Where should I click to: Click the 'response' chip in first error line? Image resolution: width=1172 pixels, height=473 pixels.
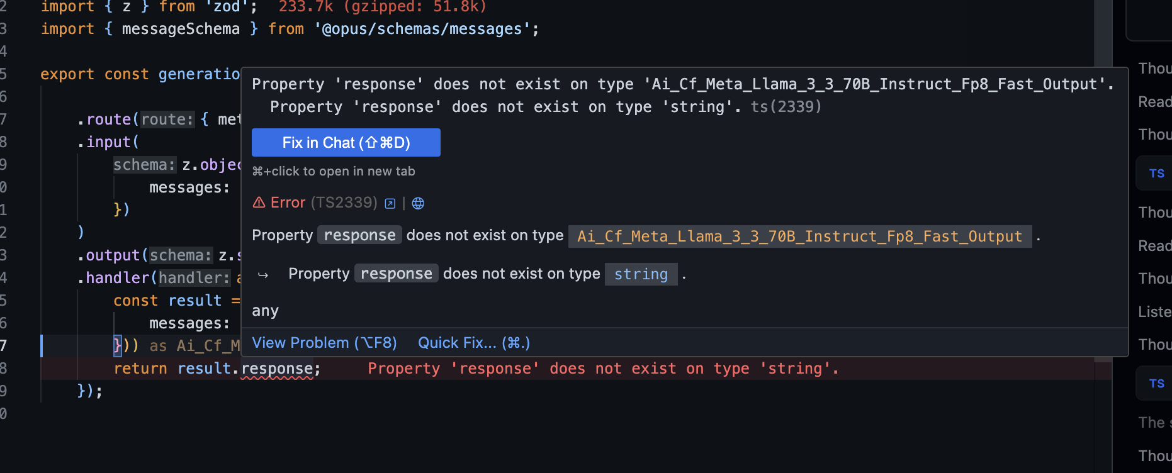tap(359, 235)
